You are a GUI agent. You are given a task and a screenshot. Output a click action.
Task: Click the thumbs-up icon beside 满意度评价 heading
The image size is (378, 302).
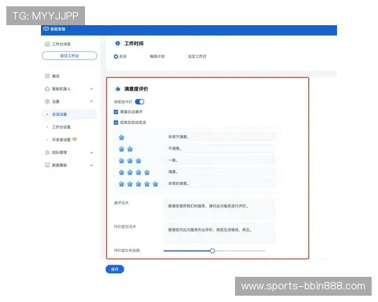point(118,89)
